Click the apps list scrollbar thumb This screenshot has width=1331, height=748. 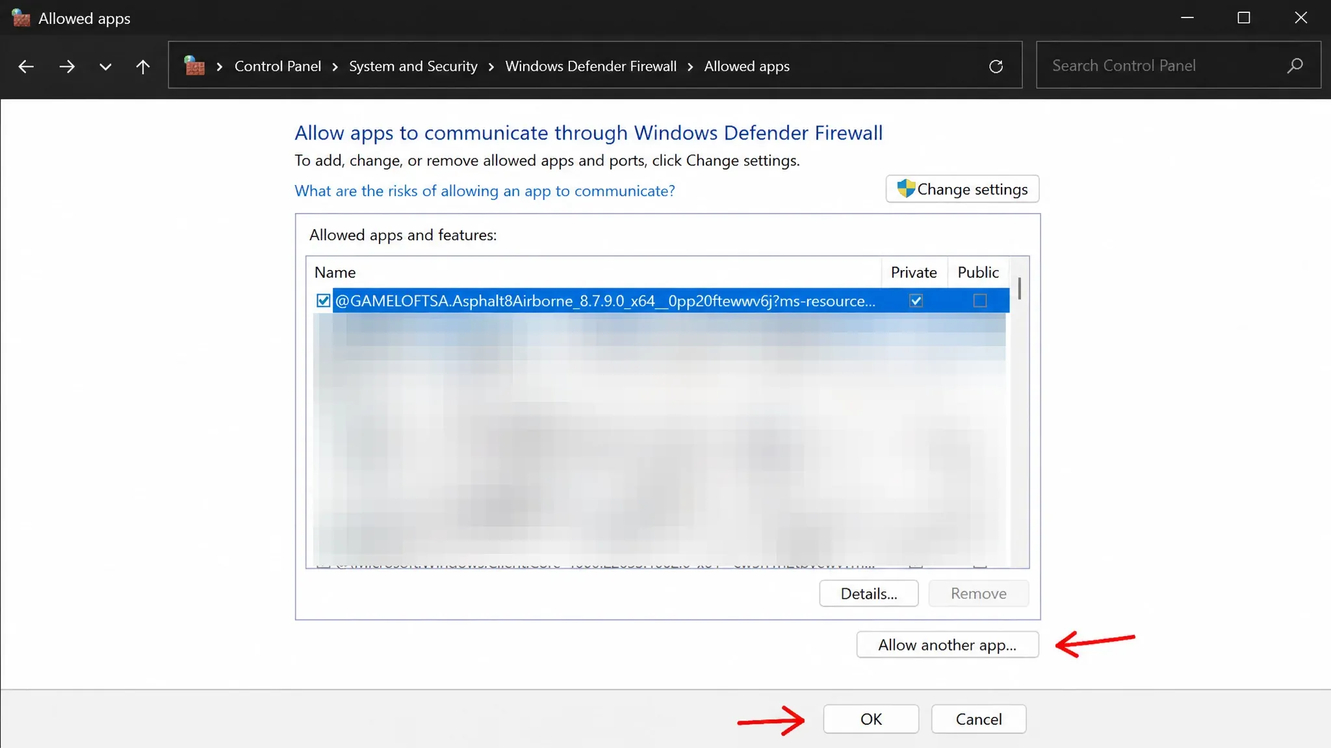pos(1019,288)
